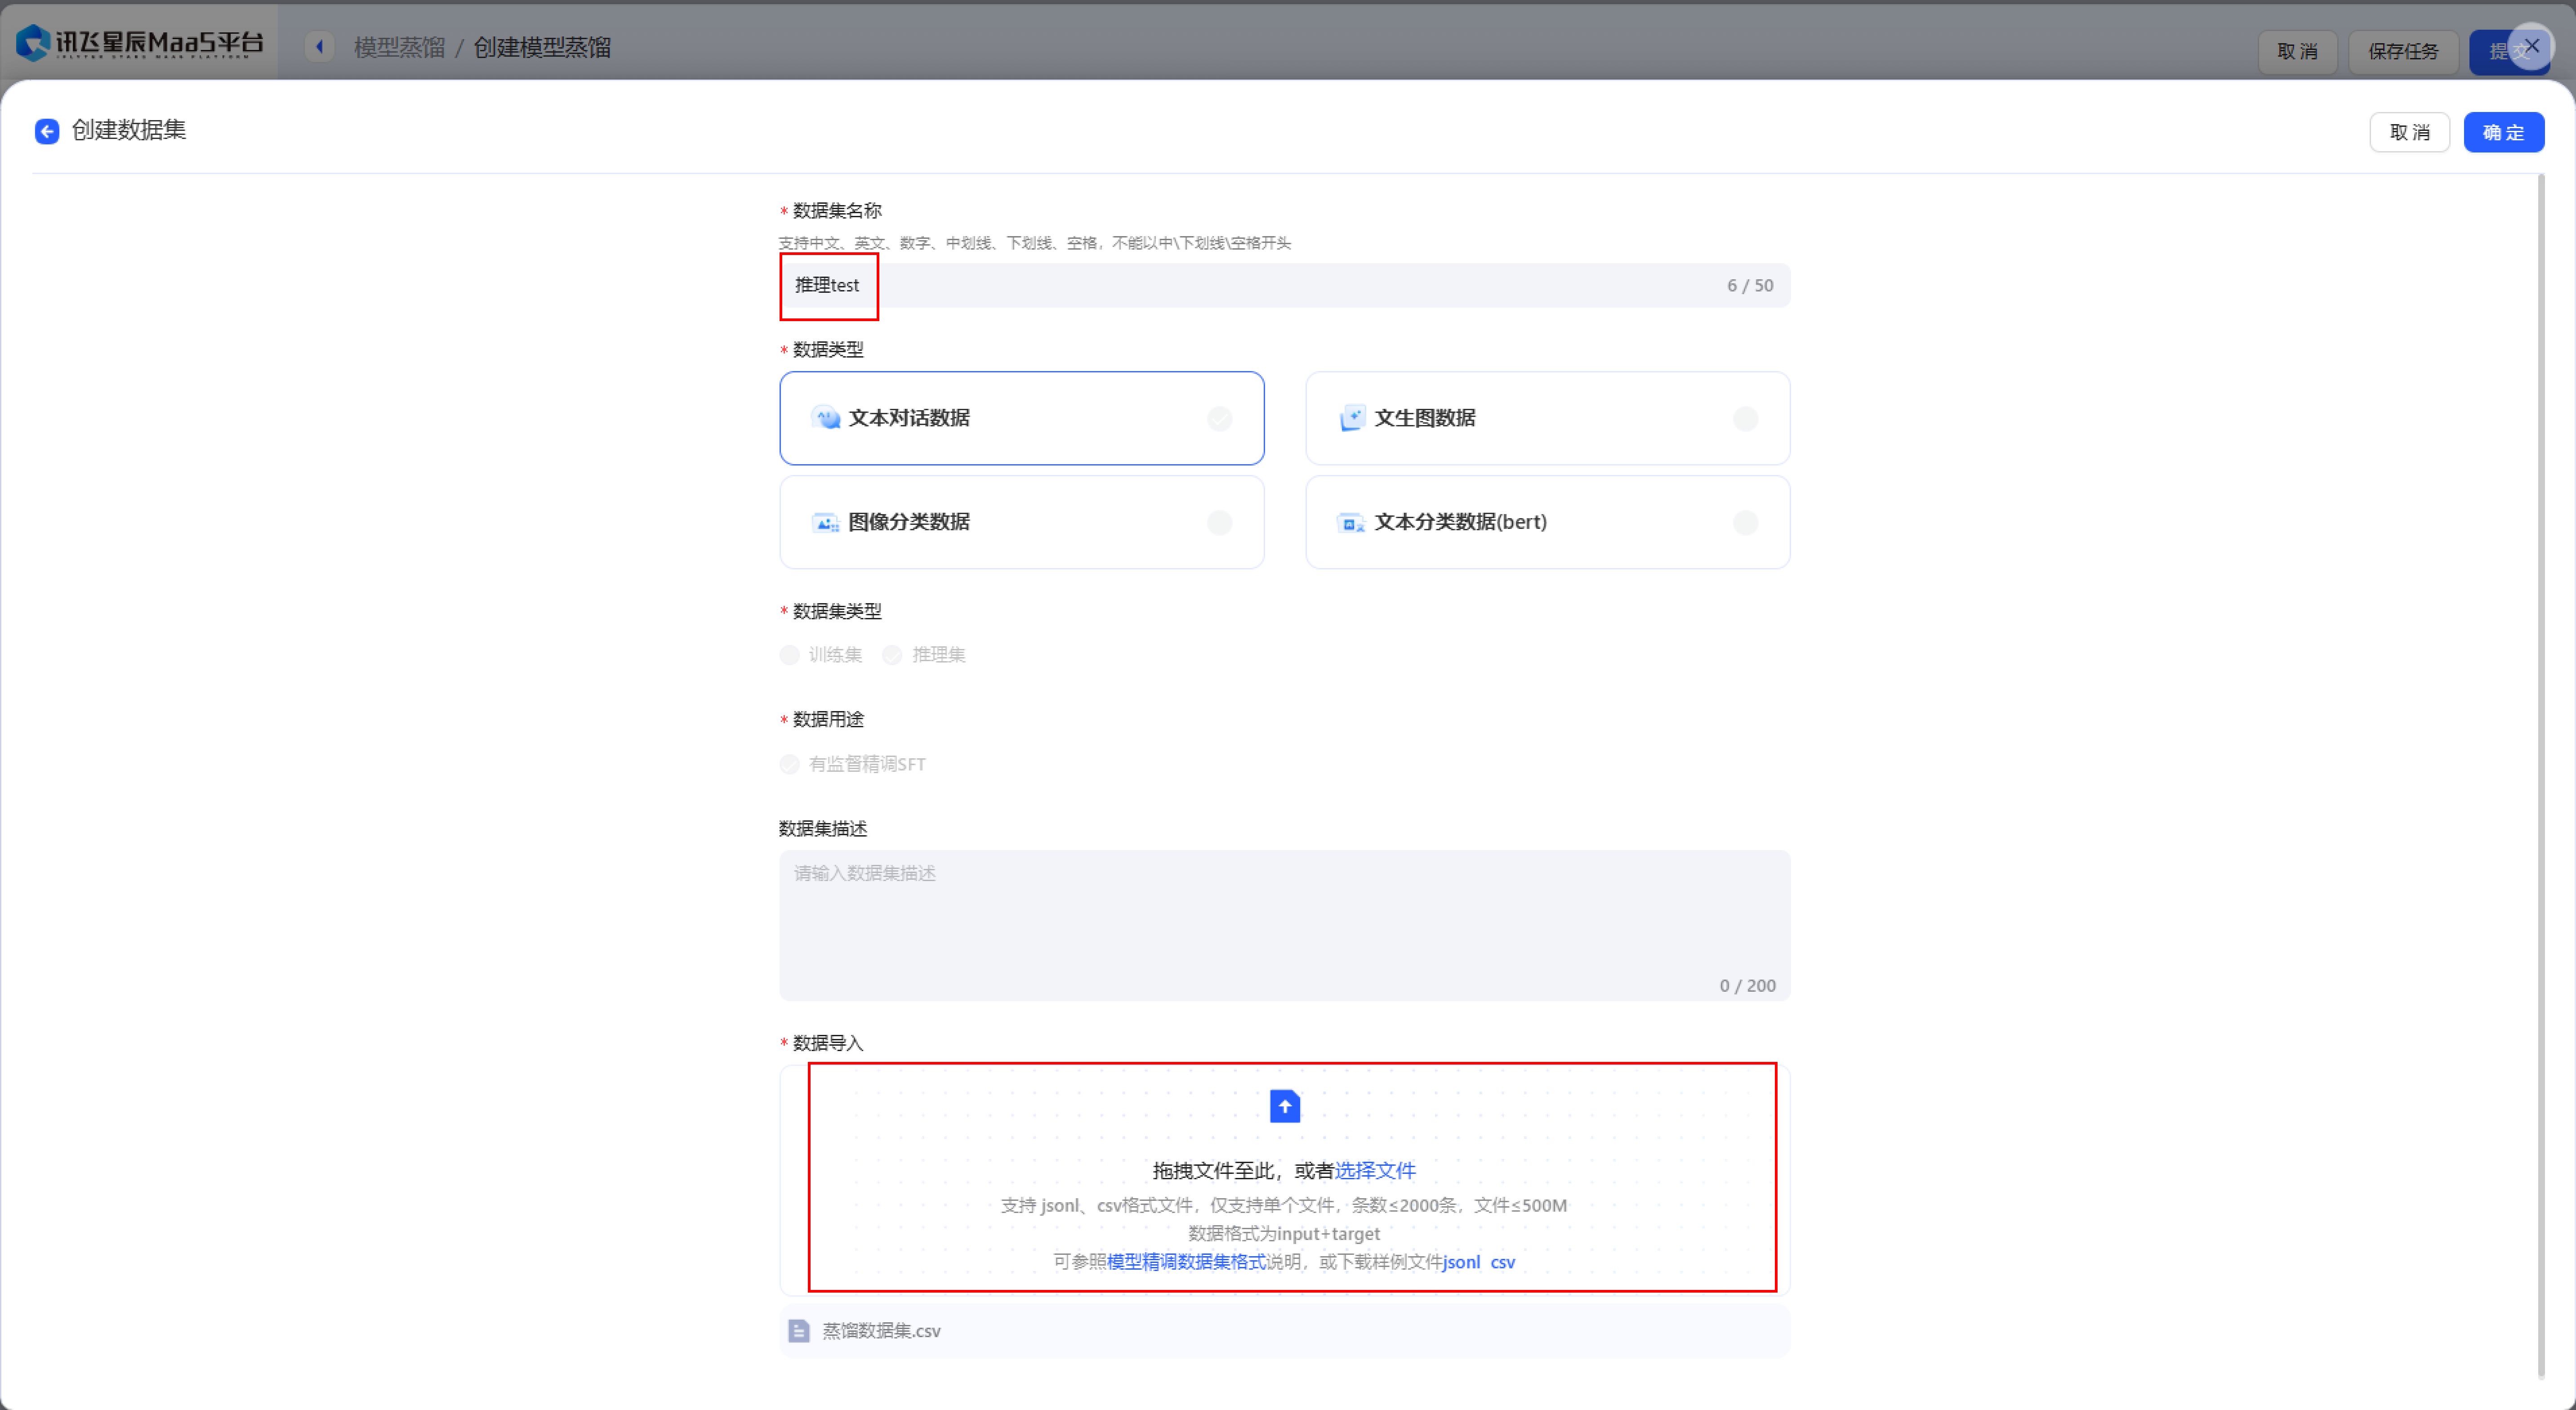Viewport: 2576px width, 1410px height.
Task: Select the 文生图数据 radio circle
Action: point(1745,418)
